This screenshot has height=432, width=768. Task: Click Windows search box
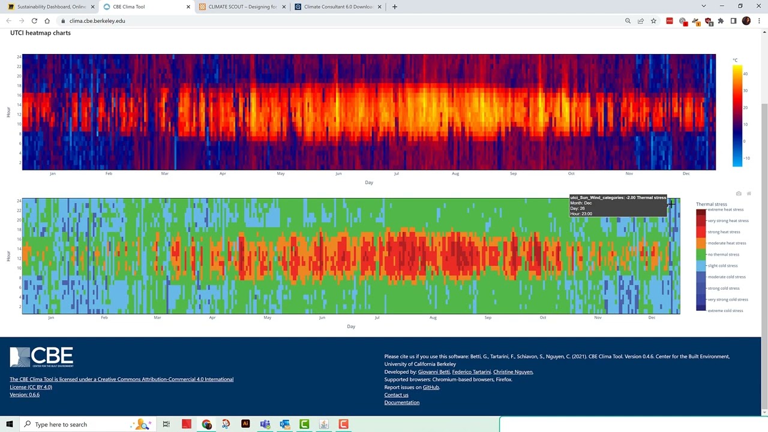[x=87, y=424]
